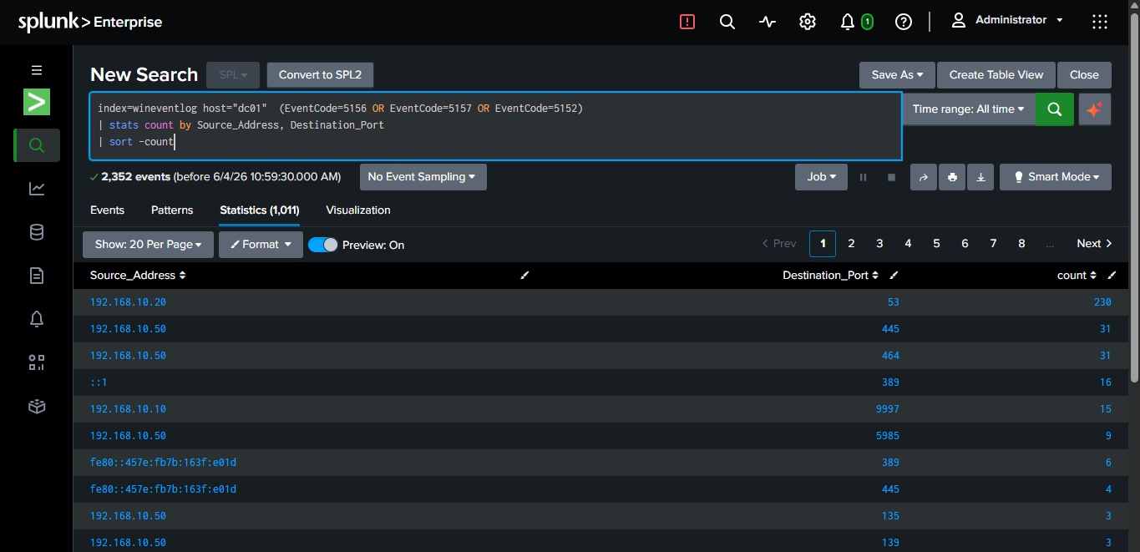Open the Job dropdown menu
The width and height of the screenshot is (1140, 552).
coord(821,177)
